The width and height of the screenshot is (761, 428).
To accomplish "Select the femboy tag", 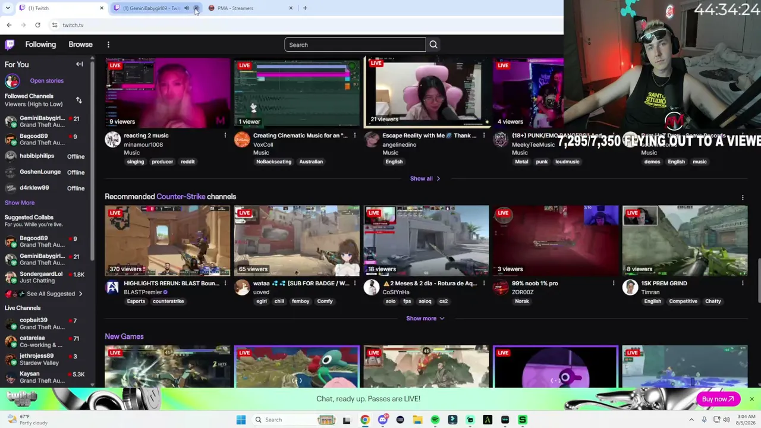I will [300, 301].
